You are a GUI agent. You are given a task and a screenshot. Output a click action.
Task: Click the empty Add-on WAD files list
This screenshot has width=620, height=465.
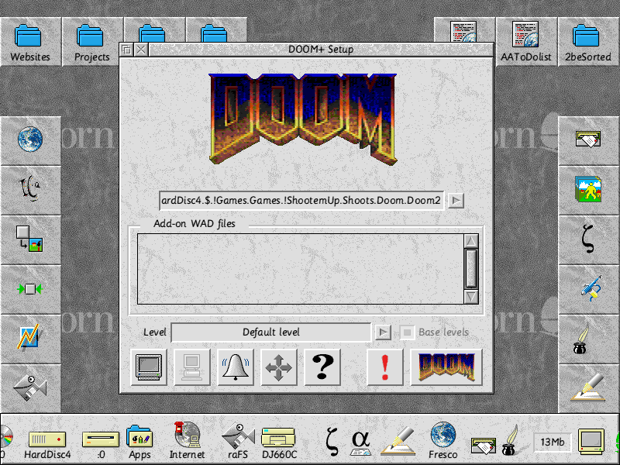pos(301,269)
